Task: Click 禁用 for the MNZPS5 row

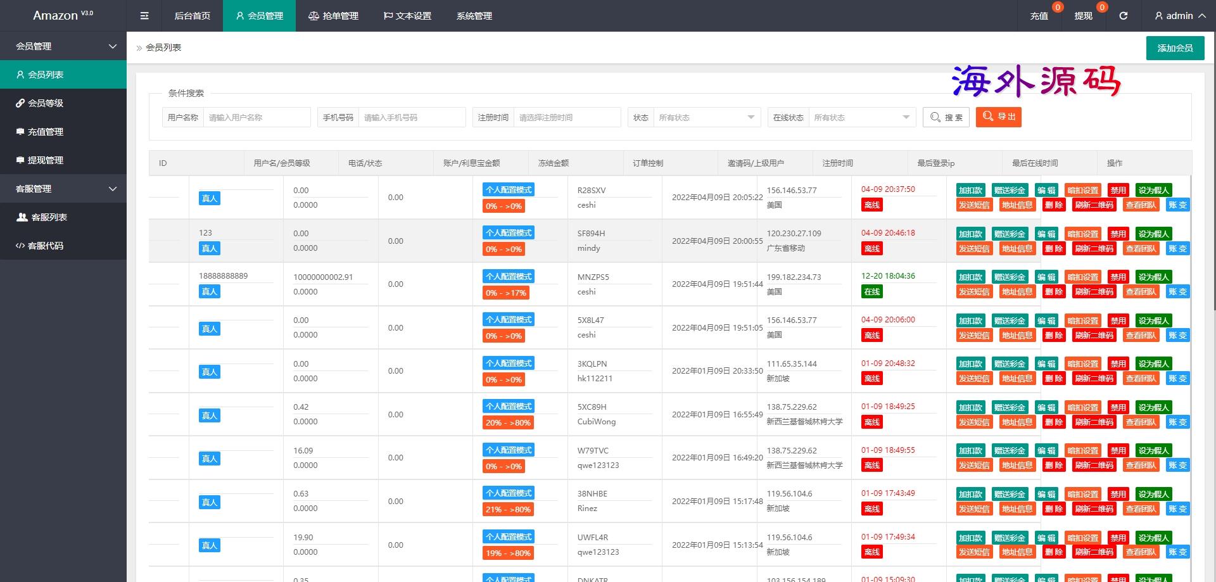Action: (x=1118, y=277)
